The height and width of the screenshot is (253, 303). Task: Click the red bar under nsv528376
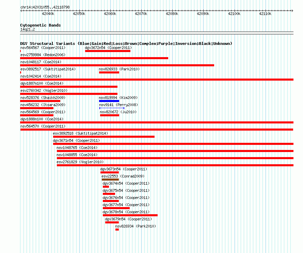coord(40,101)
